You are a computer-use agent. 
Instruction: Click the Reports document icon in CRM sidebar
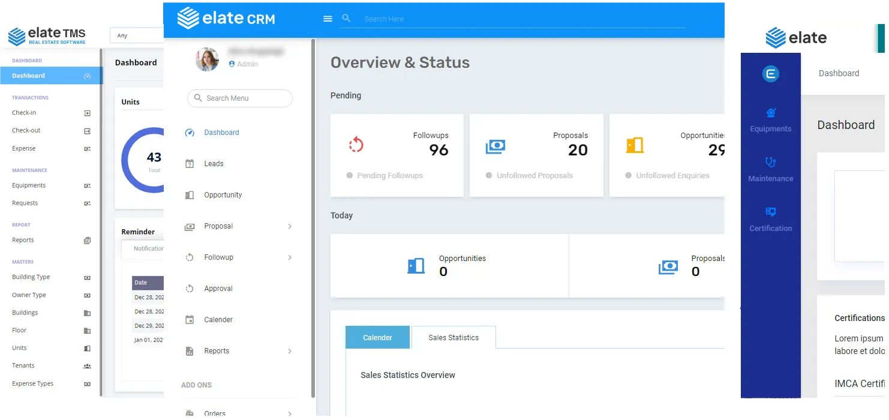pyautogui.click(x=190, y=351)
